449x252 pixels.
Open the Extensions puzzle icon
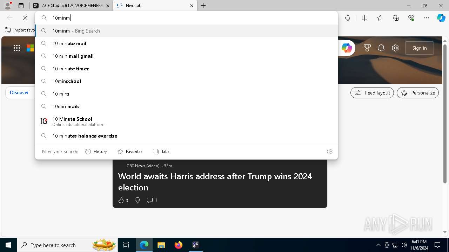pyautogui.click(x=348, y=18)
